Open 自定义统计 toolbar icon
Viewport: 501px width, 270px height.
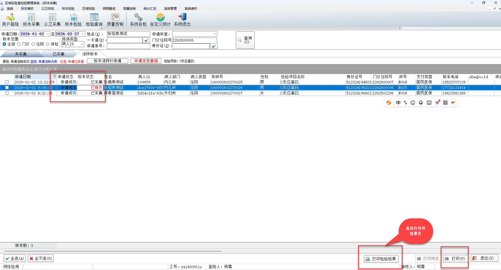pyautogui.click(x=160, y=20)
